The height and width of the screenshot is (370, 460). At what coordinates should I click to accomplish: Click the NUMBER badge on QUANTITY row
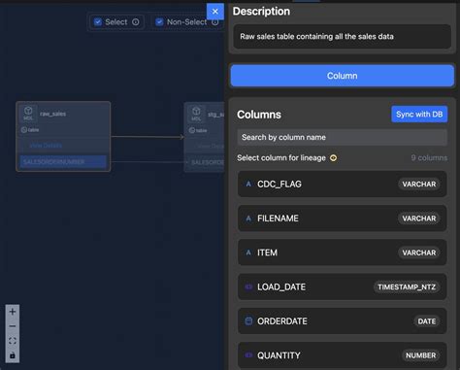tap(421, 355)
